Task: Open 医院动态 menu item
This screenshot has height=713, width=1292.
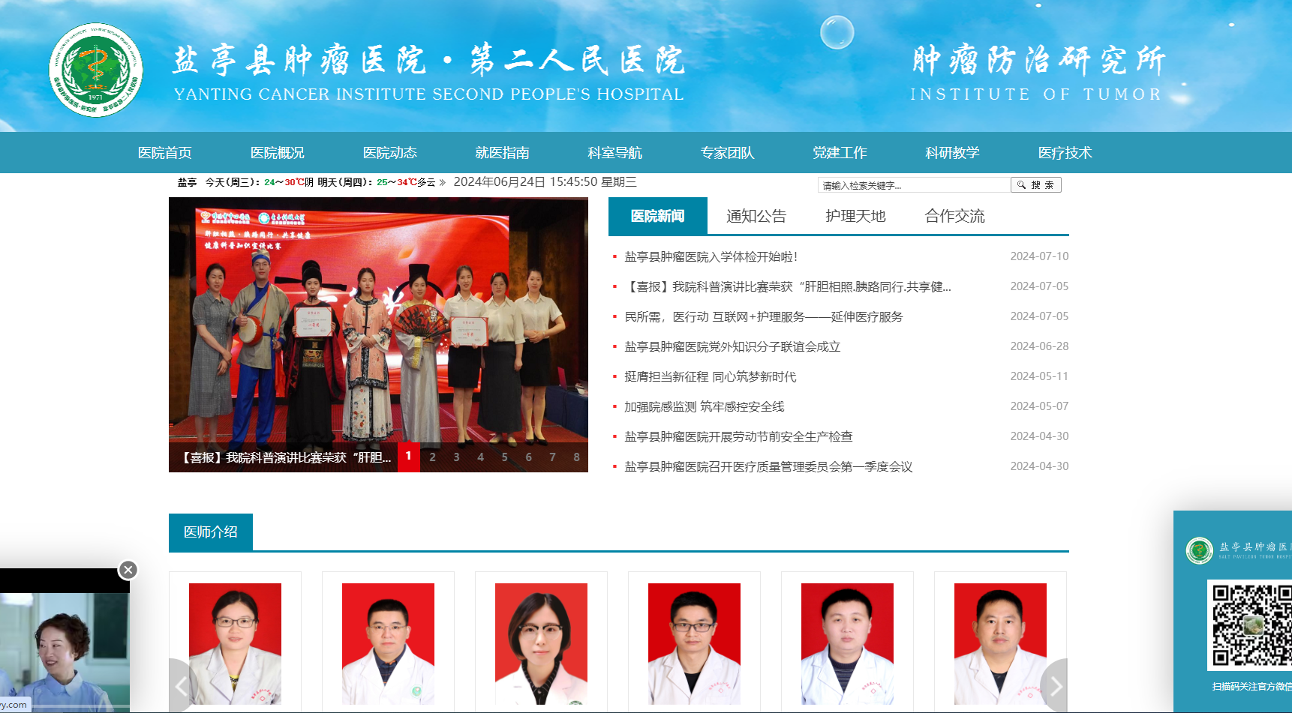Action: (390, 153)
